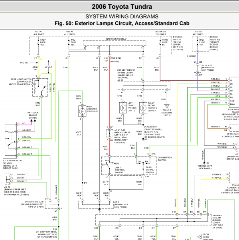Click the Right Front Parking Lights lamp symbol

pos(143,108)
